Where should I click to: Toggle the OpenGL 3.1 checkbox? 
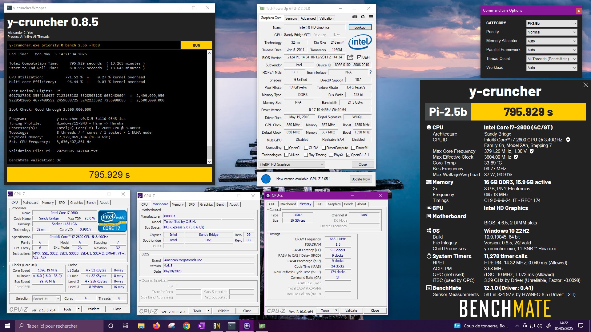click(x=348, y=155)
